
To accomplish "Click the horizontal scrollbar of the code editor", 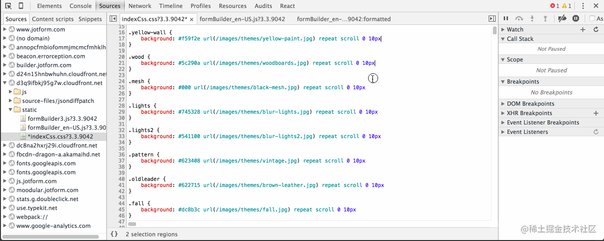I will 132,224.
